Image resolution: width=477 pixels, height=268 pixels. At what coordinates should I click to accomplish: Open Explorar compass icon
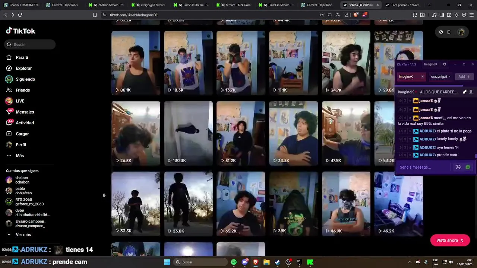point(9,68)
